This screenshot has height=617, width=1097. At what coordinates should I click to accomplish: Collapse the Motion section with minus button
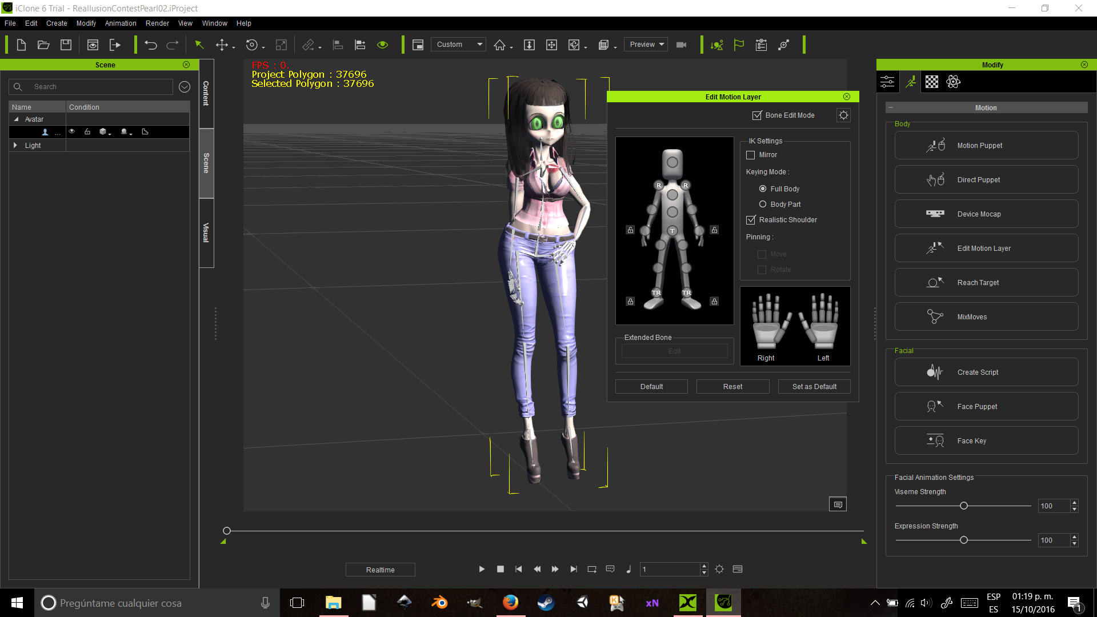point(890,107)
